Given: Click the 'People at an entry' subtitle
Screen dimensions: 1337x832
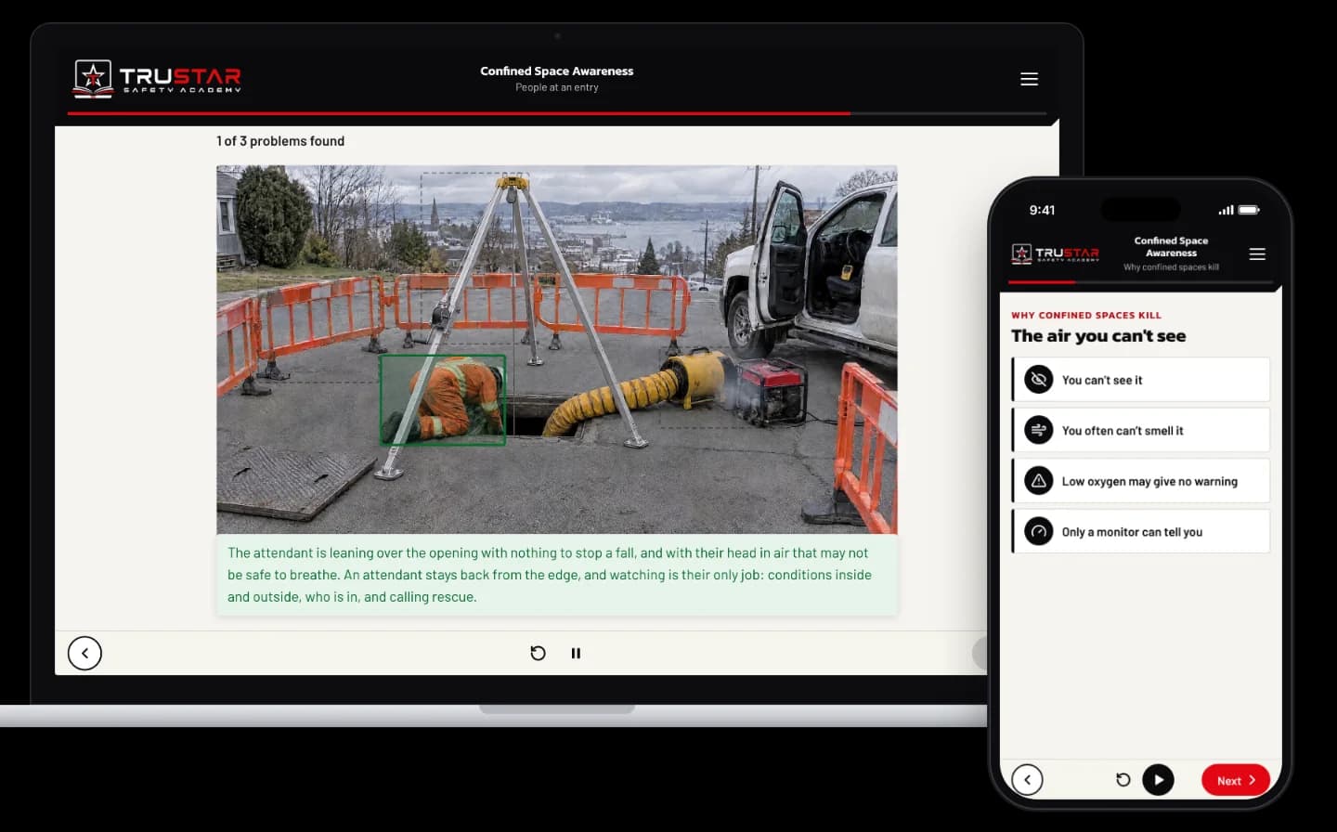Looking at the screenshot, I should (557, 87).
